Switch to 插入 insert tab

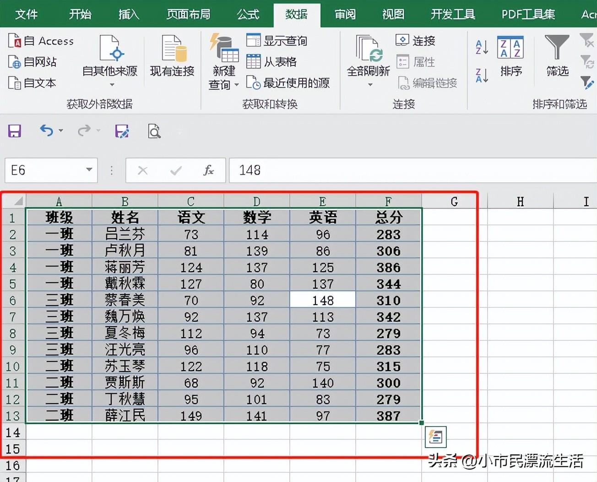tap(129, 14)
